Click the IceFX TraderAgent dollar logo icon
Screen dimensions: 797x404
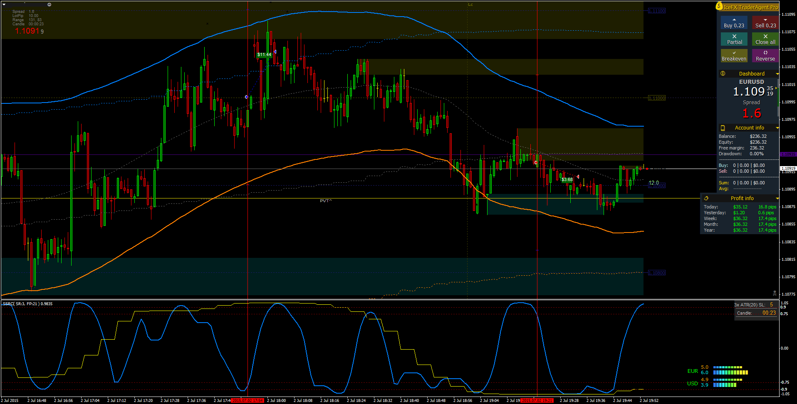pyautogui.click(x=719, y=6)
